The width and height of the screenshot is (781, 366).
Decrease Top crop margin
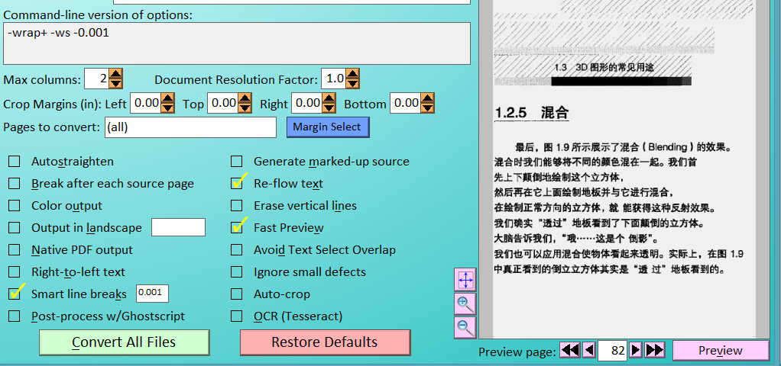pos(245,108)
